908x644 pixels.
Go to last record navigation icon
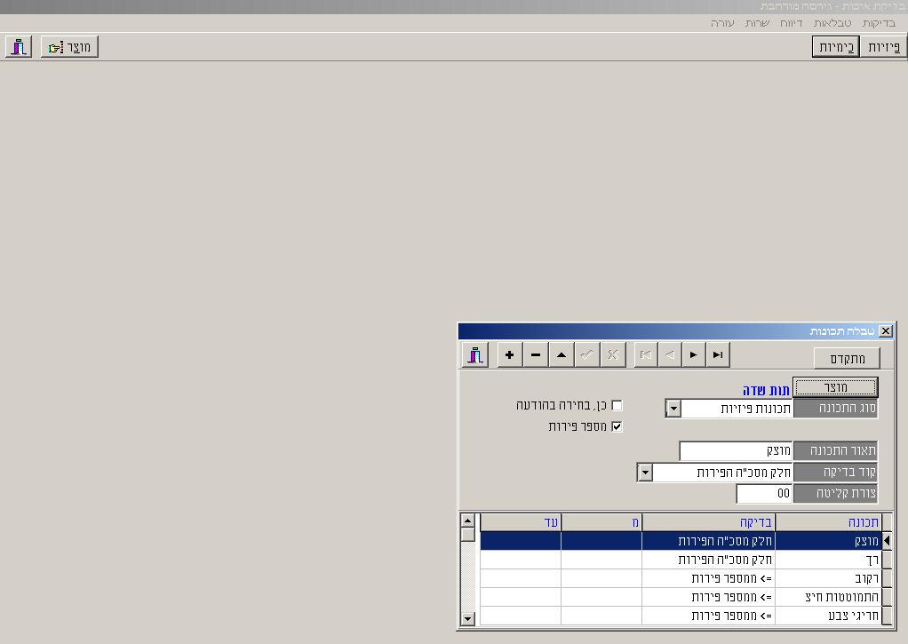click(x=718, y=355)
